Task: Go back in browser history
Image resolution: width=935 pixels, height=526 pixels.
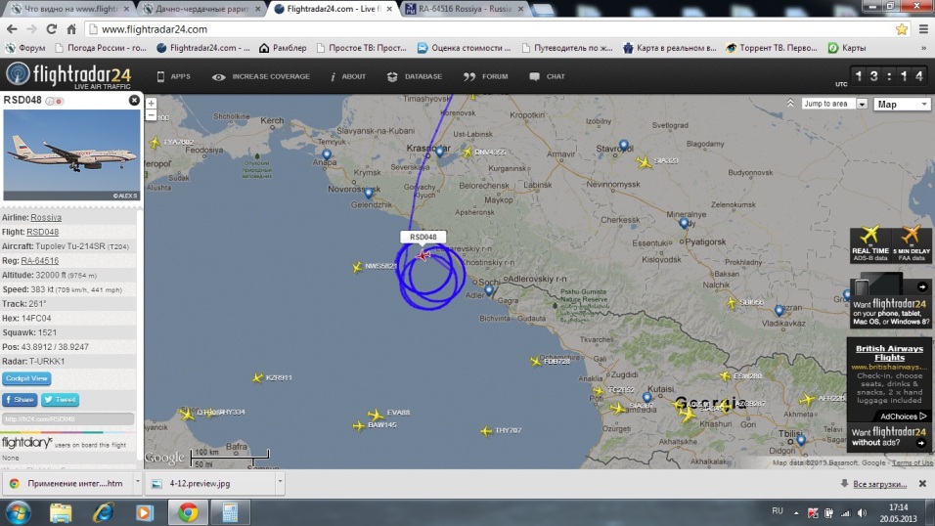Action: (12, 28)
